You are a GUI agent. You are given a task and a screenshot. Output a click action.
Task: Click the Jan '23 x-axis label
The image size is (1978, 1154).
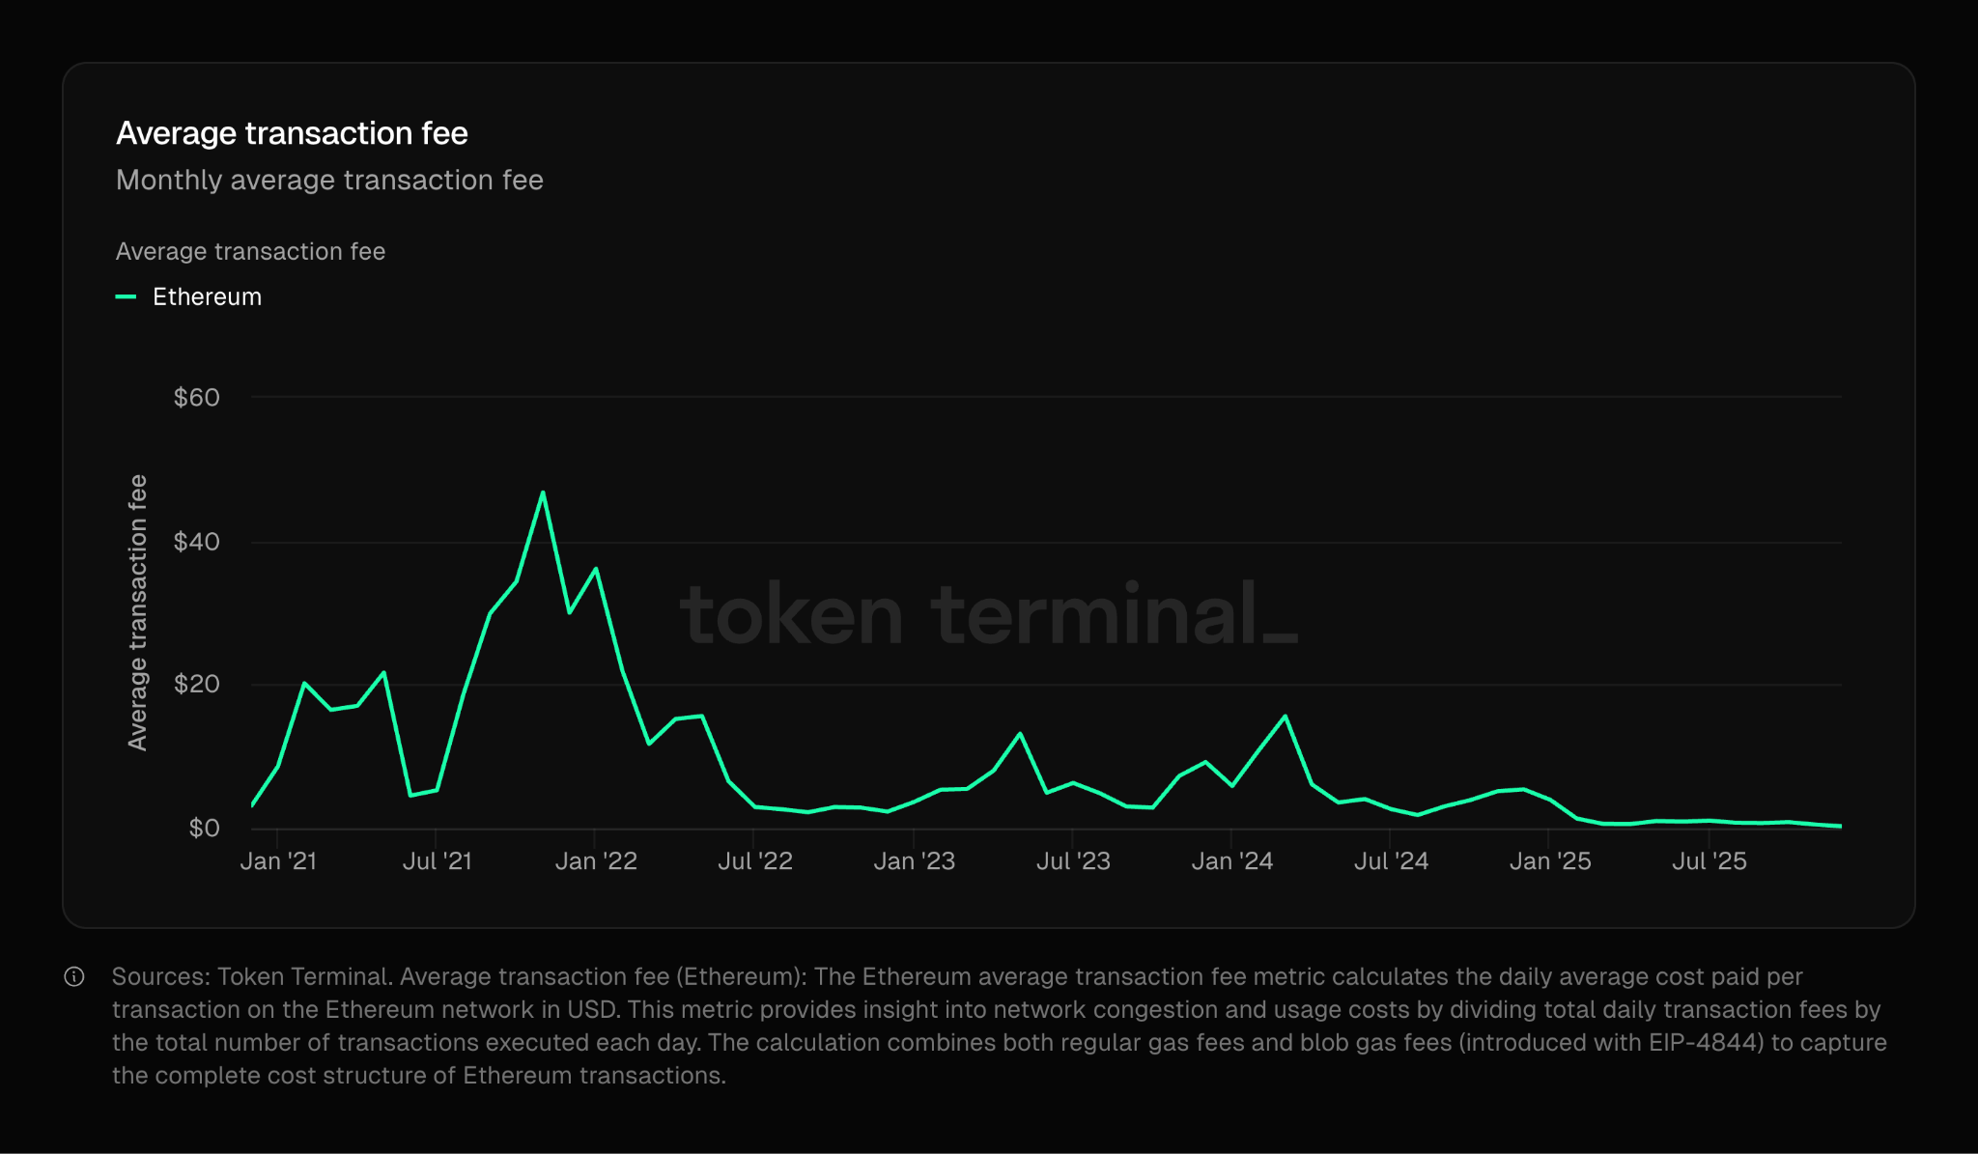tap(914, 860)
